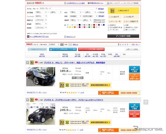Image resolution: width=166 pixels, height=134 pixels.
Task: Open the 修復歴 dropdown
Action: 41,24
